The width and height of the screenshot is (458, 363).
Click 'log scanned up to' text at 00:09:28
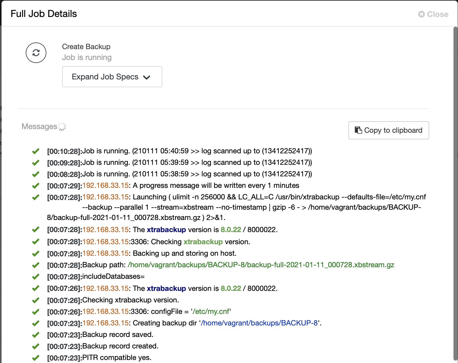[x=231, y=162]
